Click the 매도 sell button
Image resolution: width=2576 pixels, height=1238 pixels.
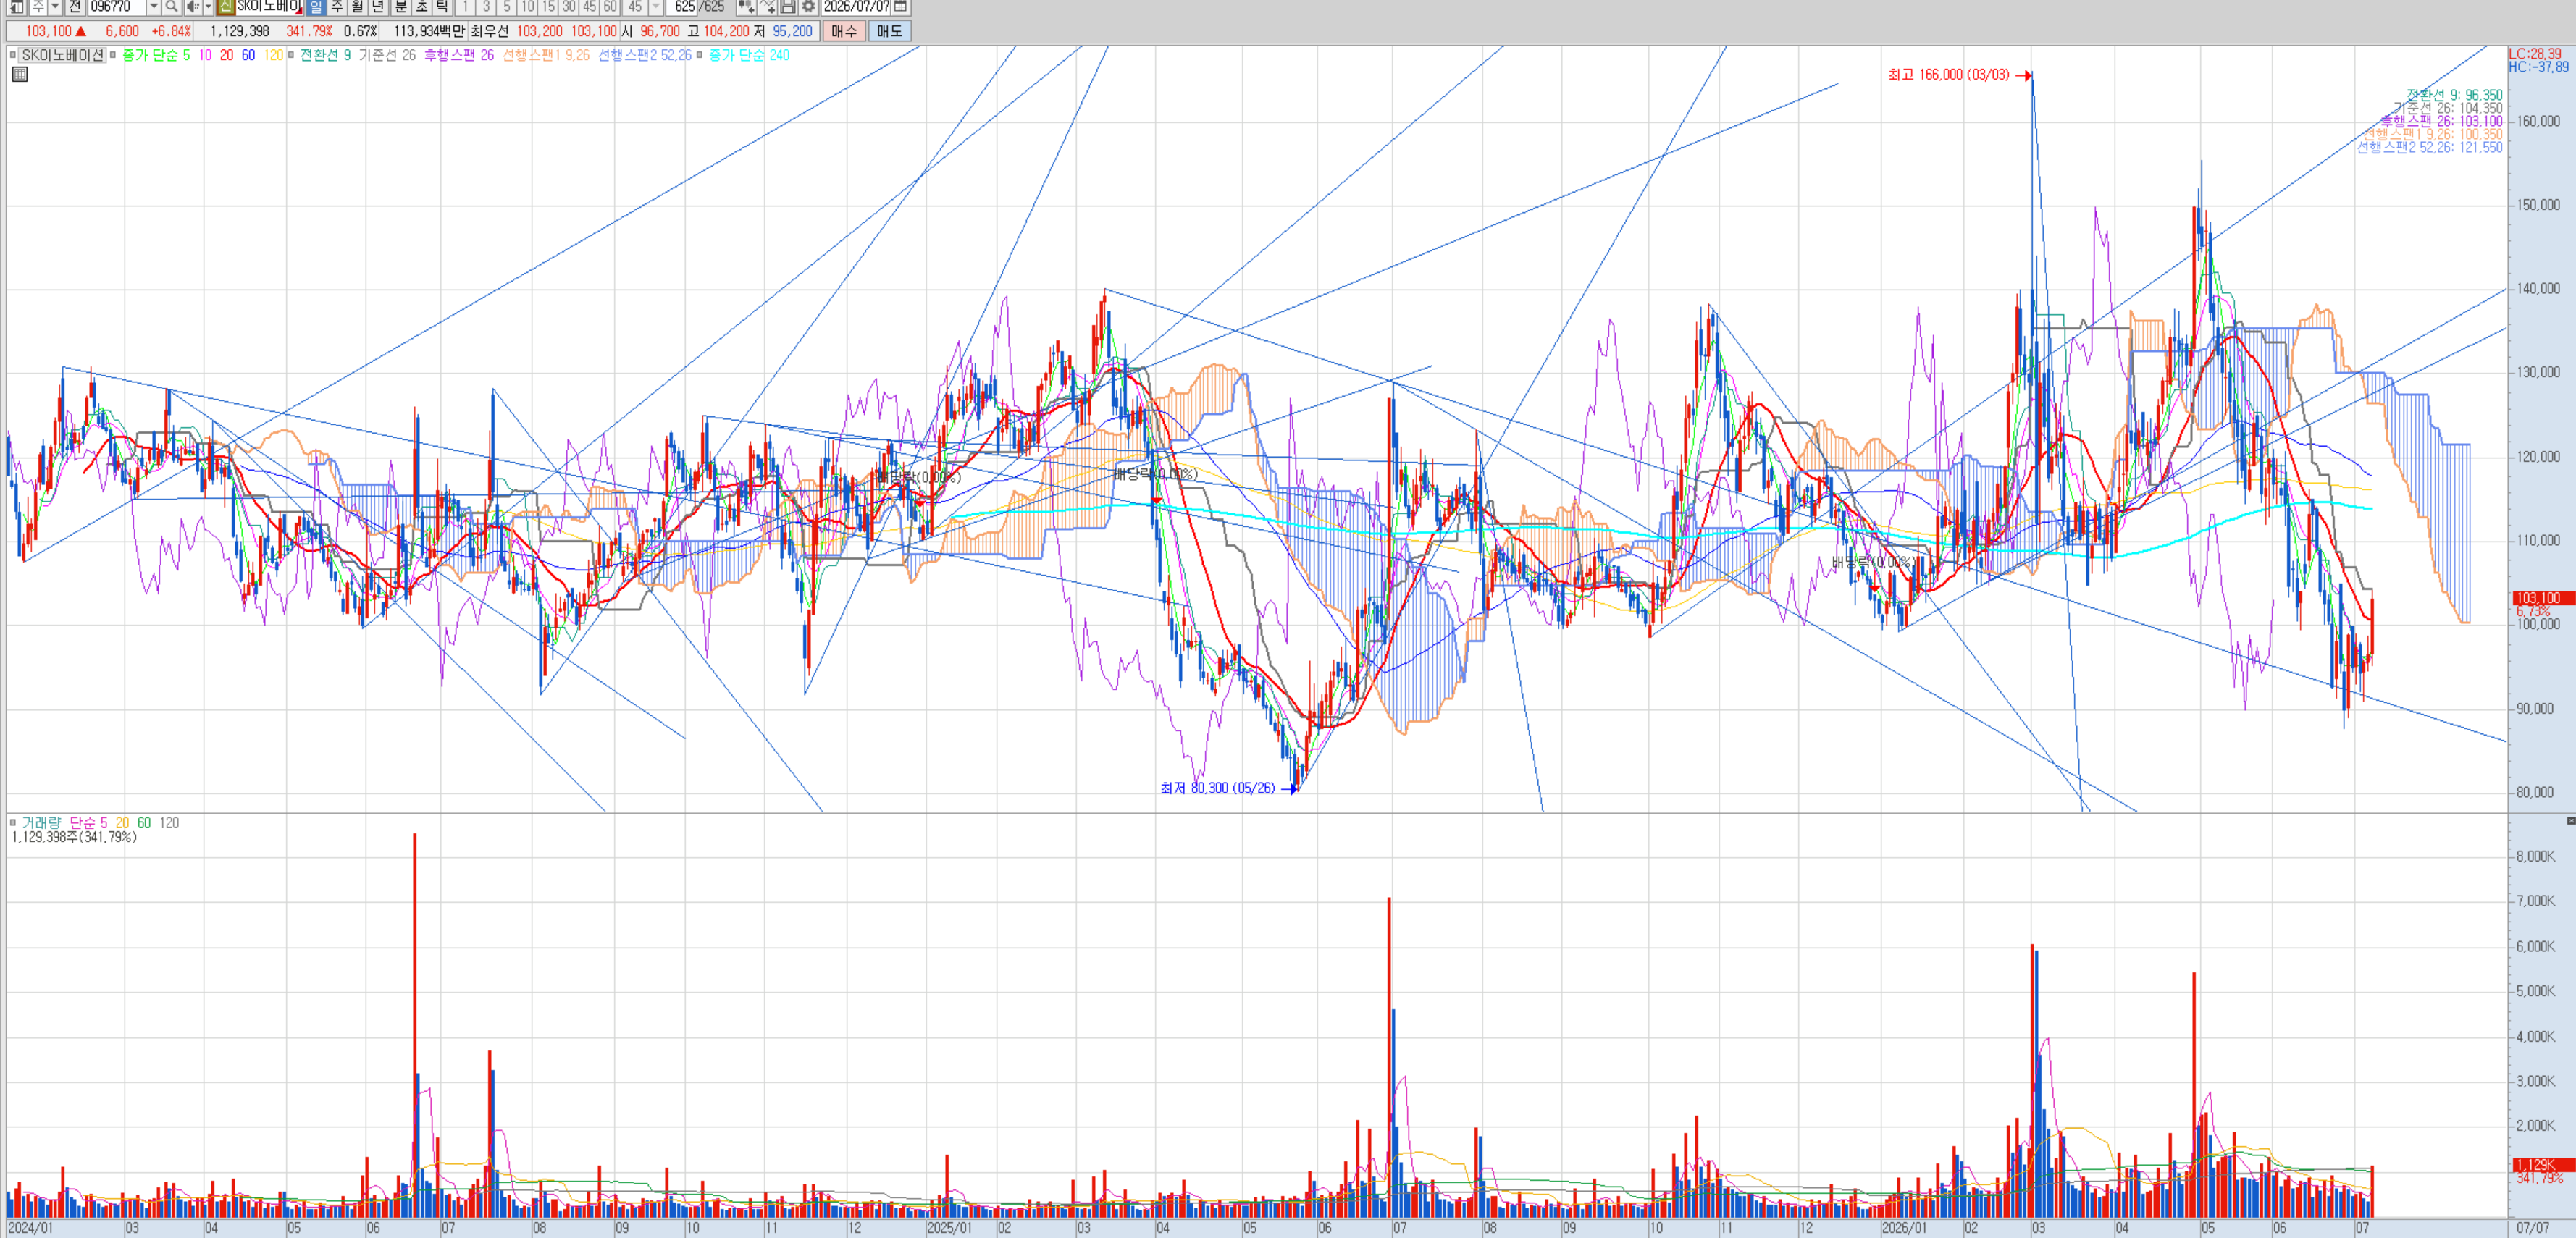(x=889, y=31)
